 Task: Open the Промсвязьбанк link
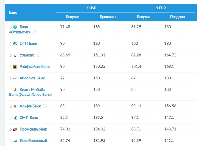33,129
